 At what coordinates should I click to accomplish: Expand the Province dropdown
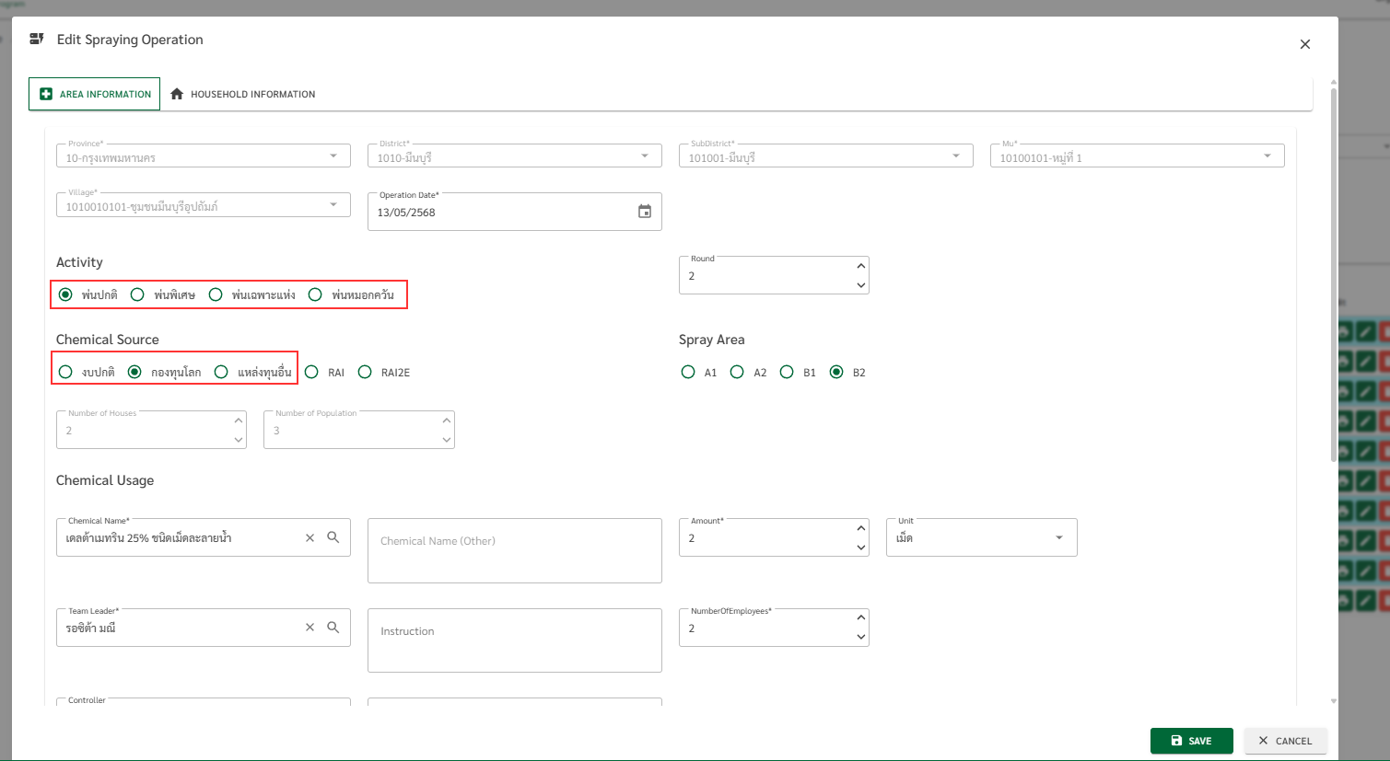click(333, 156)
